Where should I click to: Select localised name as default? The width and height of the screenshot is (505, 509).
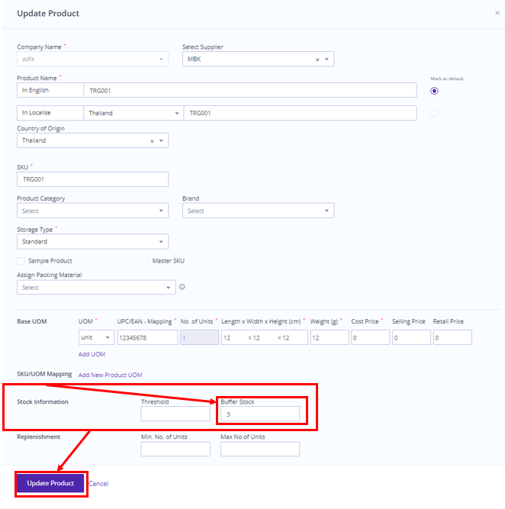[434, 113]
